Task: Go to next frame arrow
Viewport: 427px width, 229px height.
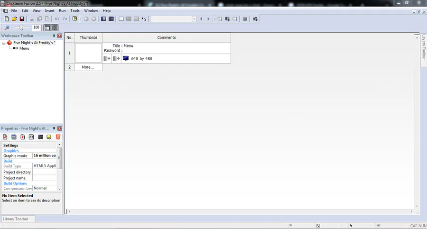Action: pyautogui.click(x=209, y=19)
